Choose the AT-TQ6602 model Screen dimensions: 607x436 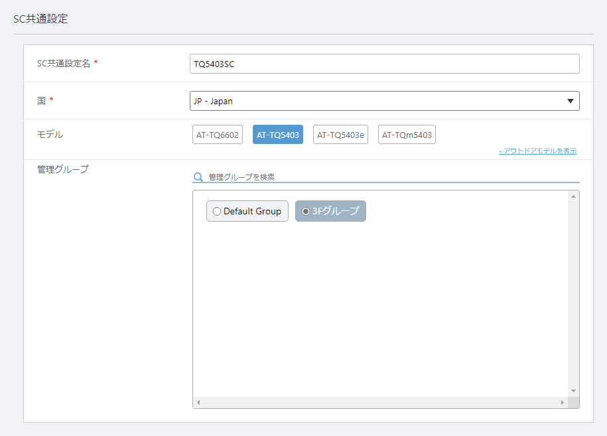(x=217, y=135)
